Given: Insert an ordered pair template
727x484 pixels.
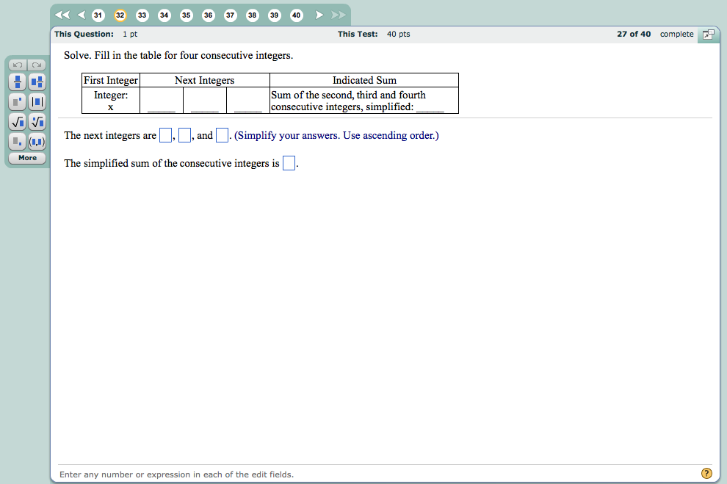Looking at the screenshot, I should [x=37, y=141].
